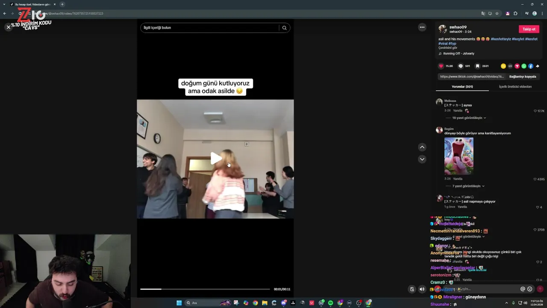Go to next video with down chevron
Screen dimensions: 547x308
[x=422, y=159]
